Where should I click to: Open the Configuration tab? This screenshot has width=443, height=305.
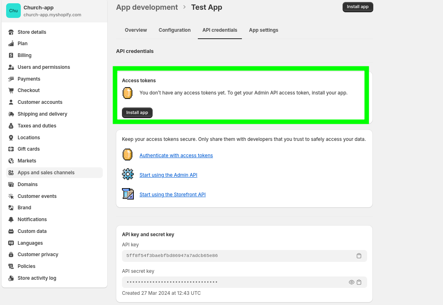click(x=175, y=30)
